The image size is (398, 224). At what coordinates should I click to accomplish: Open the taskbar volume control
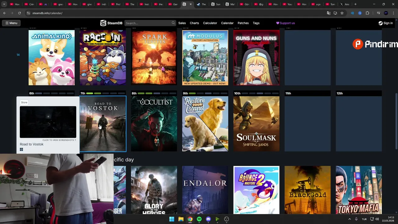377,219
